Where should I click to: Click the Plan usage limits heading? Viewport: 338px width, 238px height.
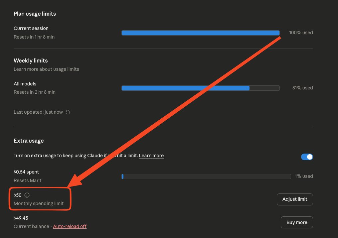(35, 14)
